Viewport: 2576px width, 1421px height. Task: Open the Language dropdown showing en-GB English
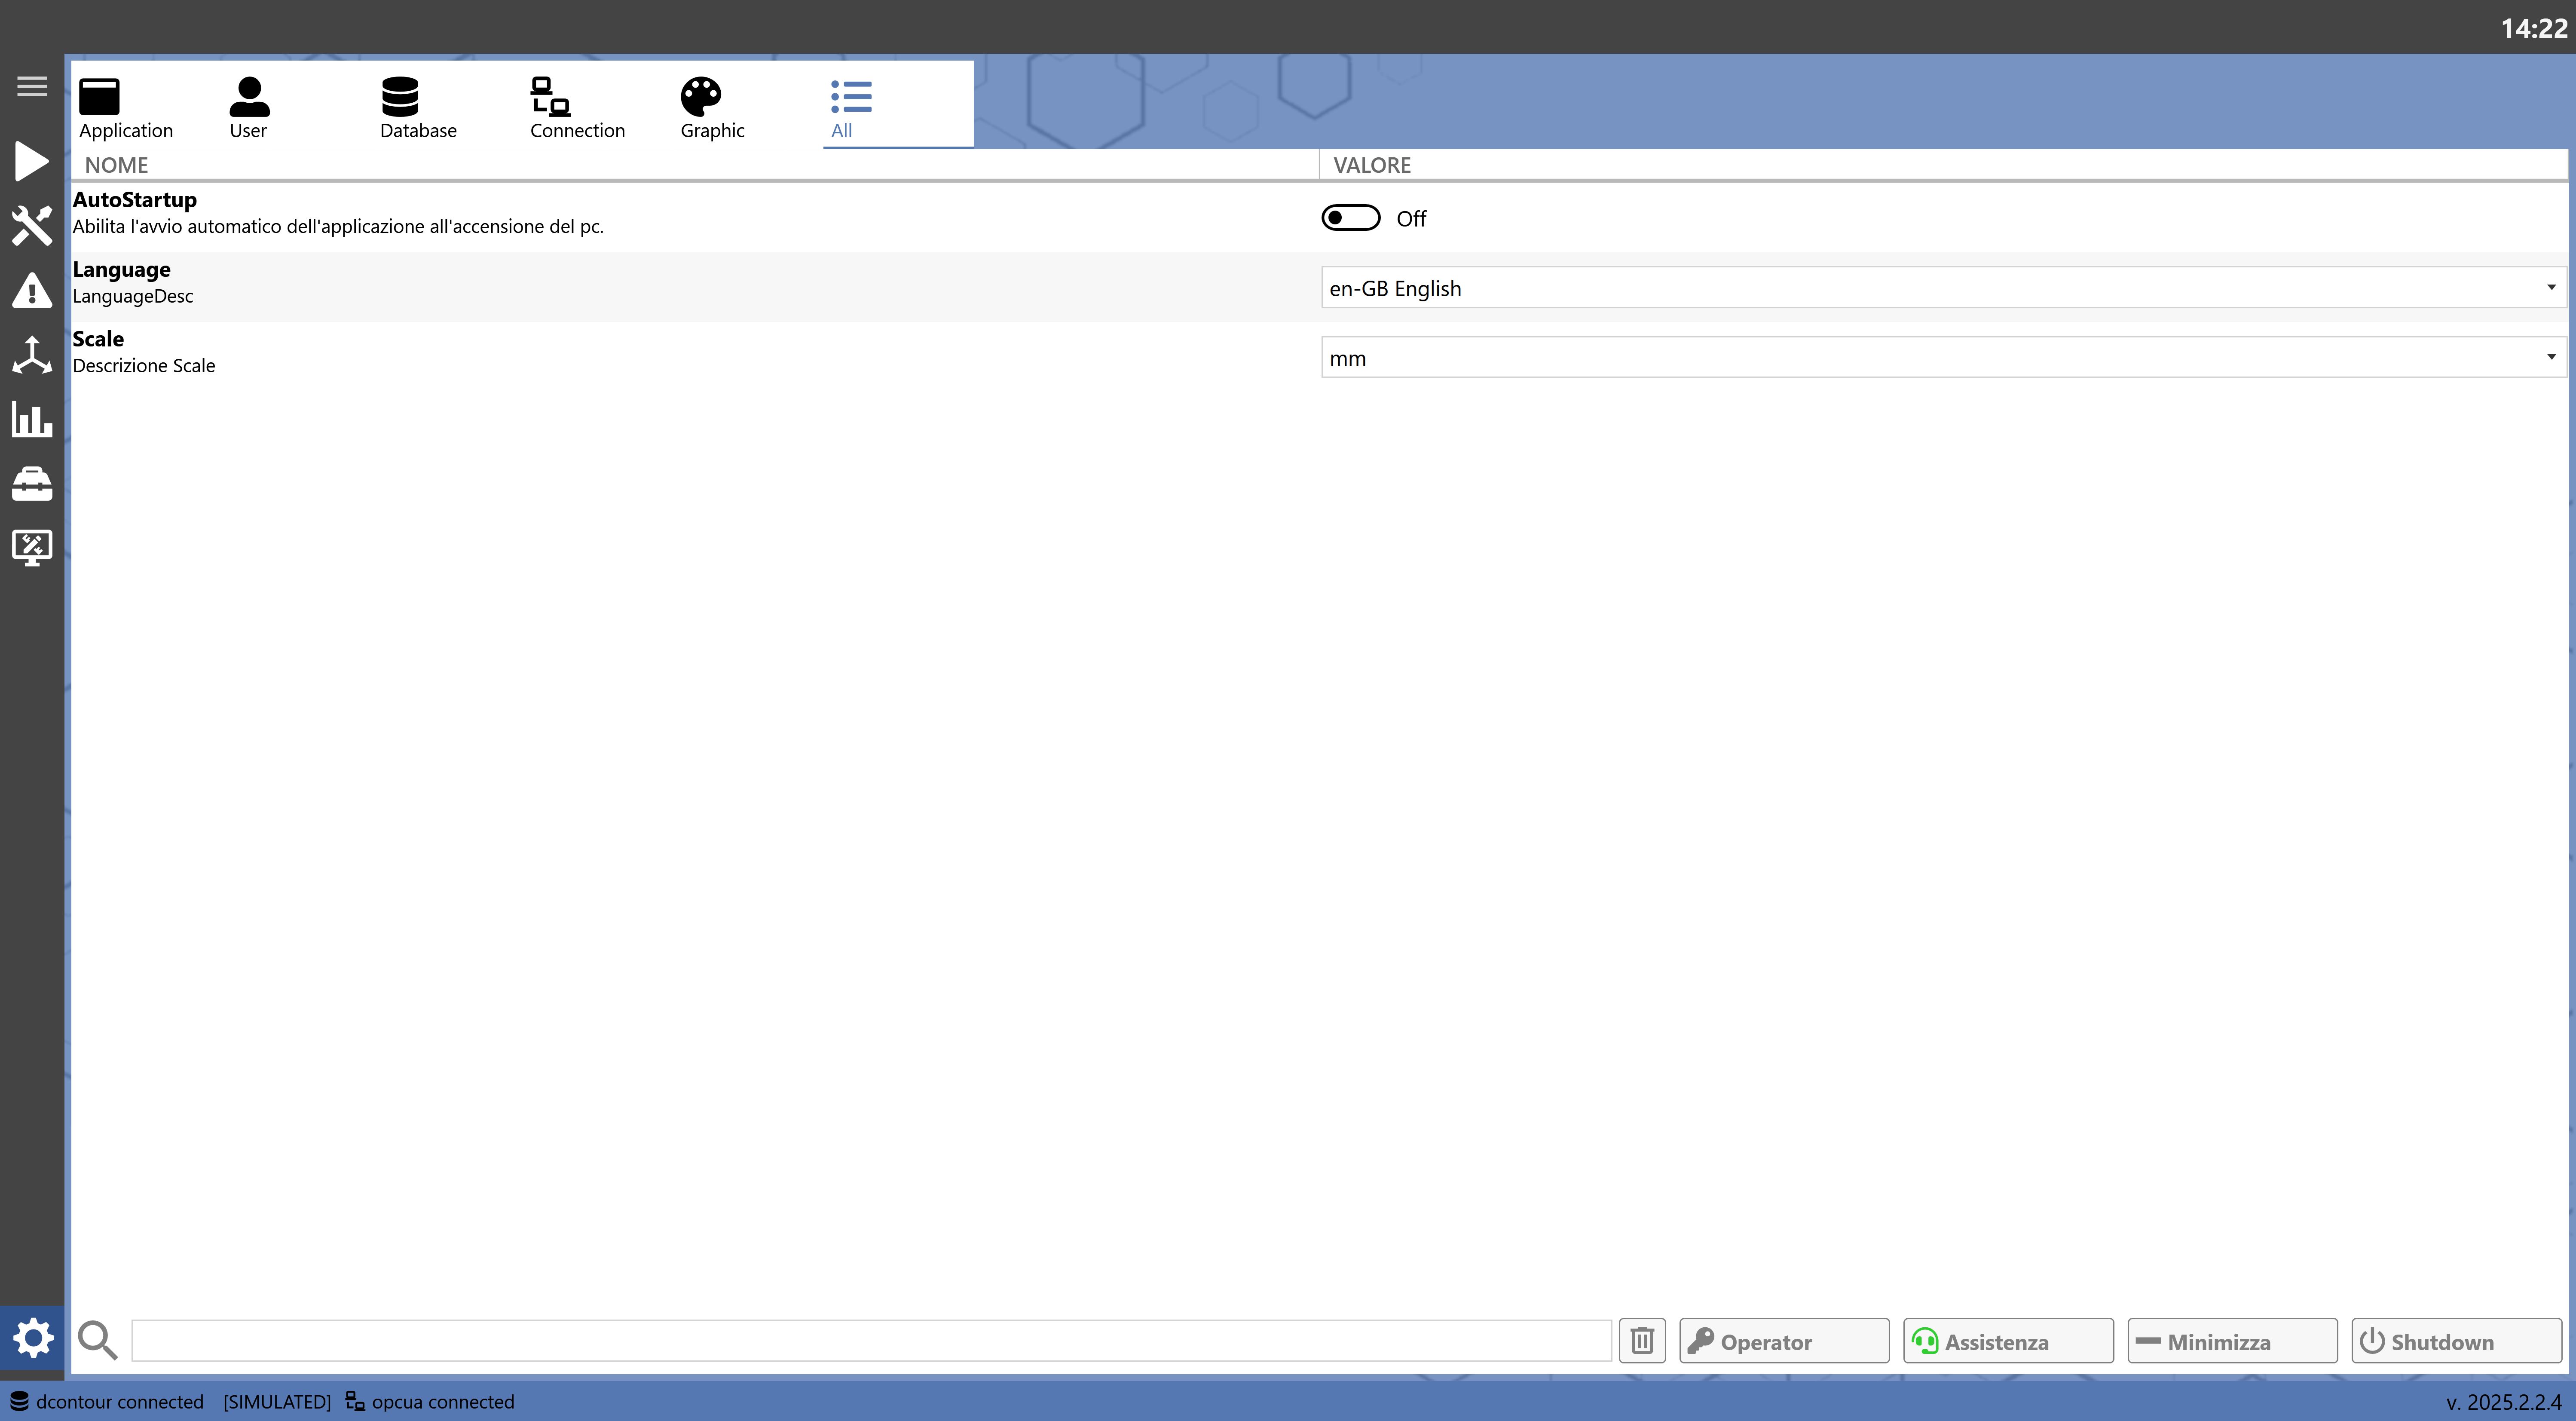(x=1943, y=288)
